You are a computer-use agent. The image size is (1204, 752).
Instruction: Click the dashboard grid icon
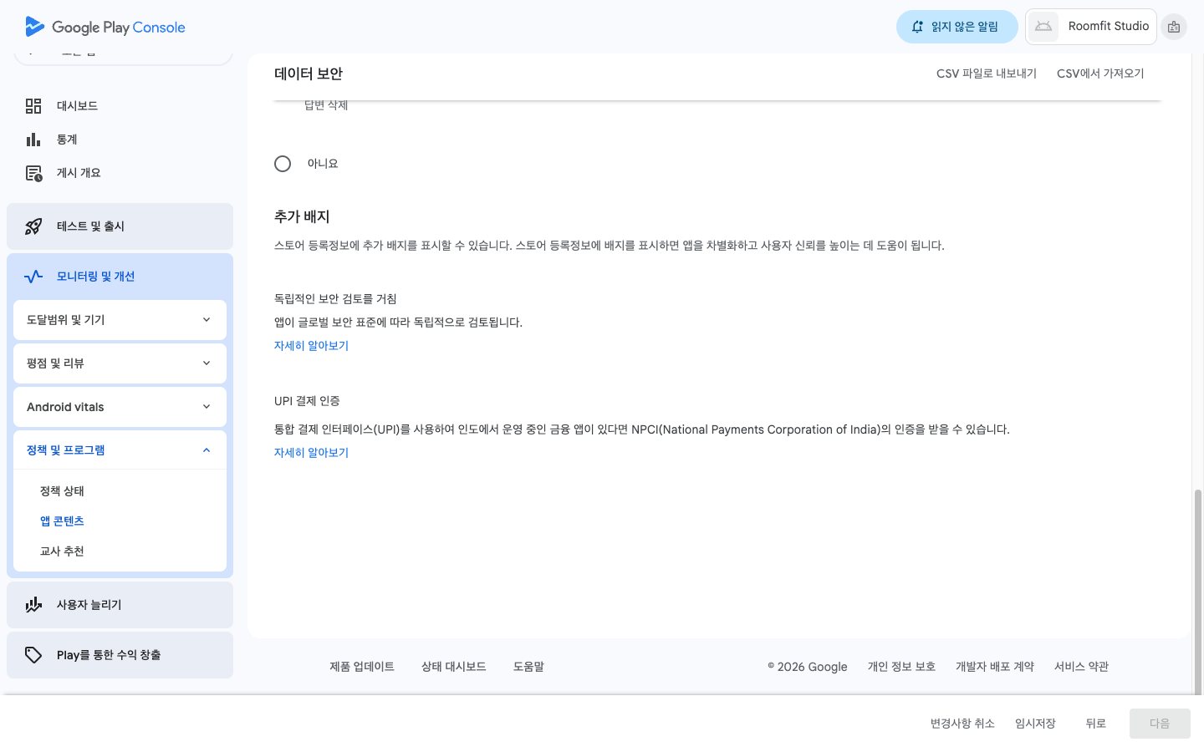33,106
